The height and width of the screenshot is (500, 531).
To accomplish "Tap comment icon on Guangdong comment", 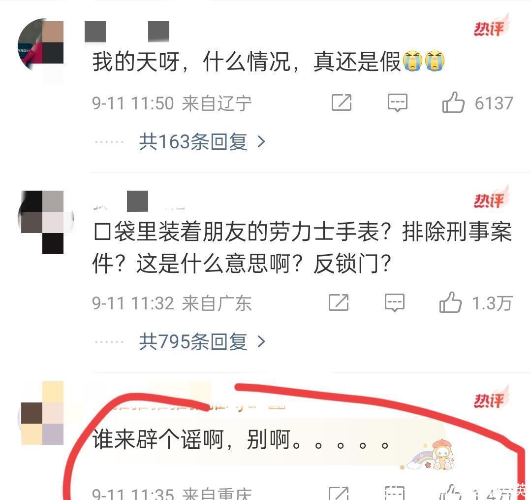I will [395, 302].
